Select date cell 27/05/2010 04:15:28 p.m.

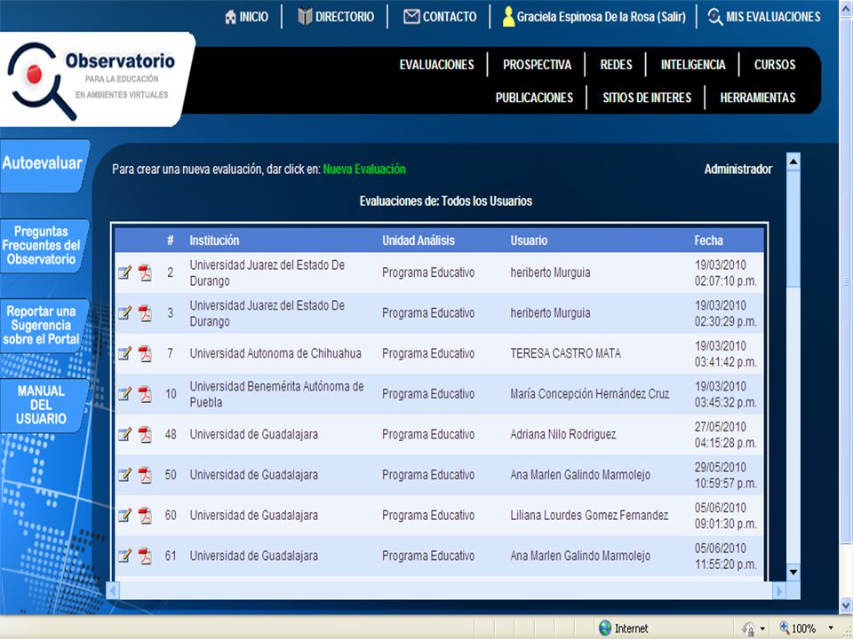[x=725, y=435]
